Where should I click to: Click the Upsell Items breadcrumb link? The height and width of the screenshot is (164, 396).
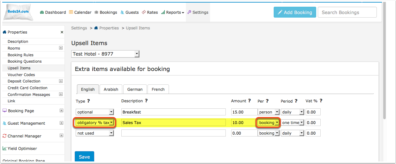[138, 28]
